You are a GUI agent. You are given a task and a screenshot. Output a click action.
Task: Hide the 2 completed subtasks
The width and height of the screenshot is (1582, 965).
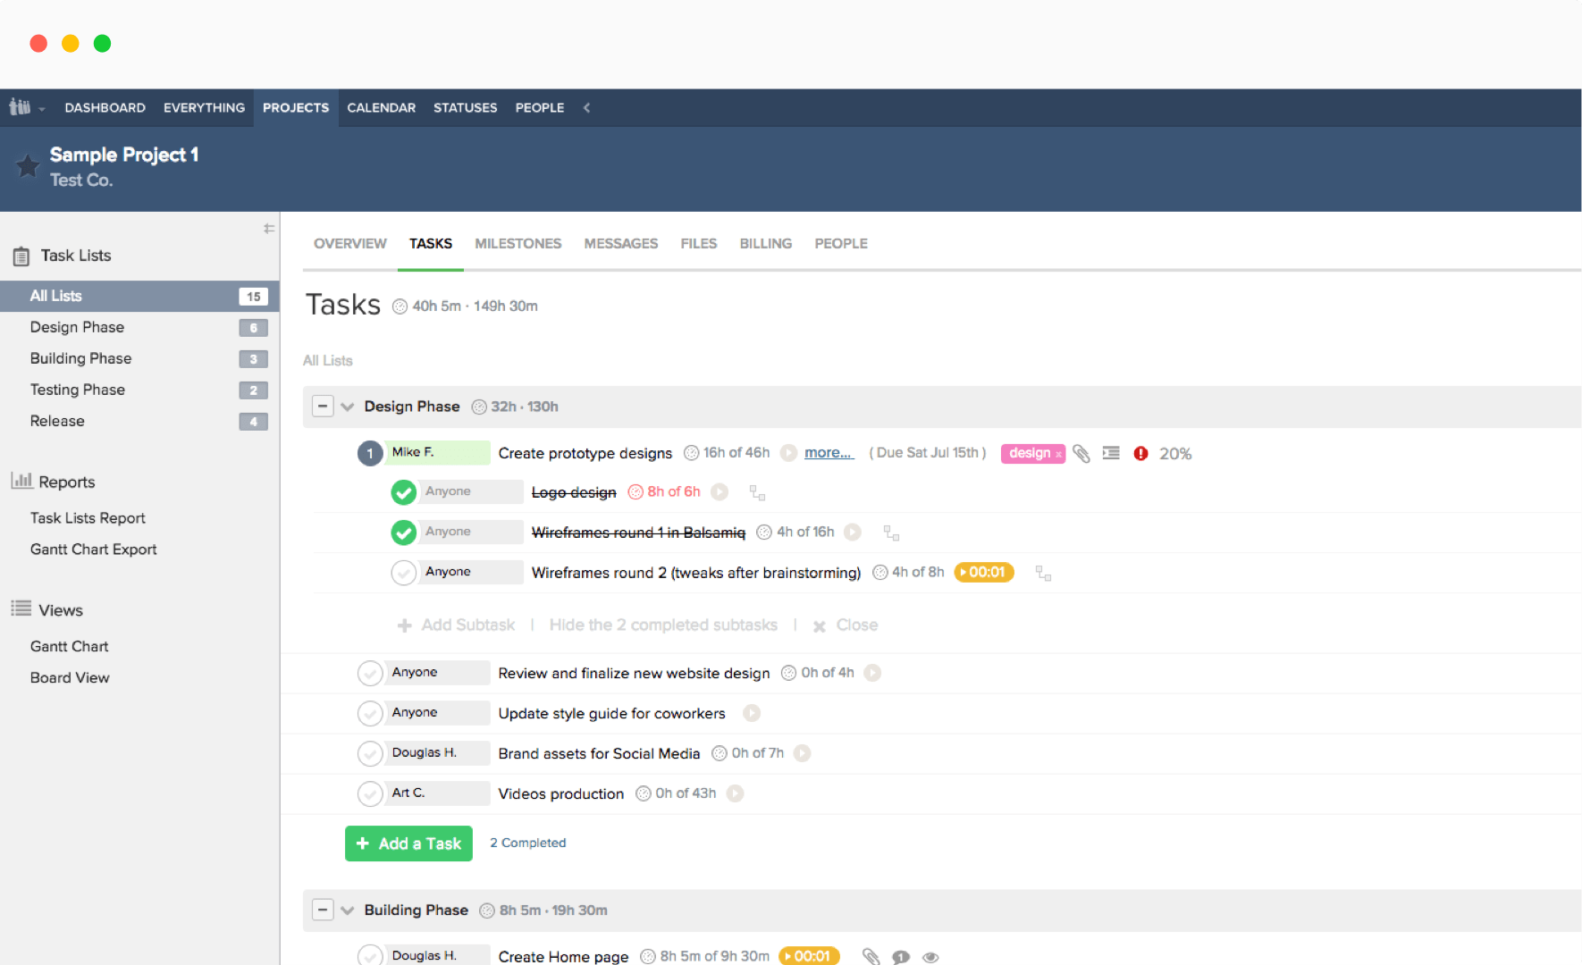click(663, 625)
